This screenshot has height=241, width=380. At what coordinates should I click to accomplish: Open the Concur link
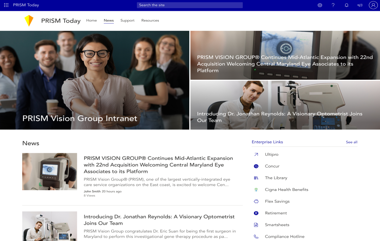click(x=272, y=166)
